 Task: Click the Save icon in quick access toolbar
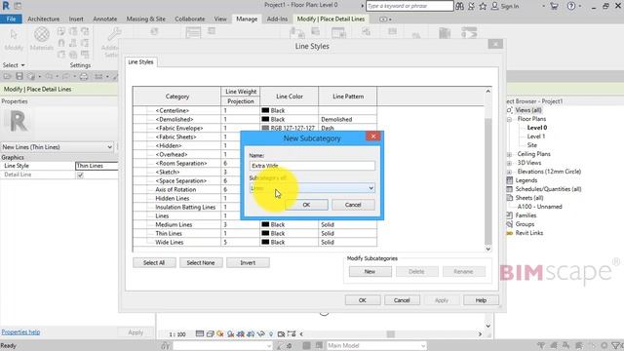coord(19,76)
